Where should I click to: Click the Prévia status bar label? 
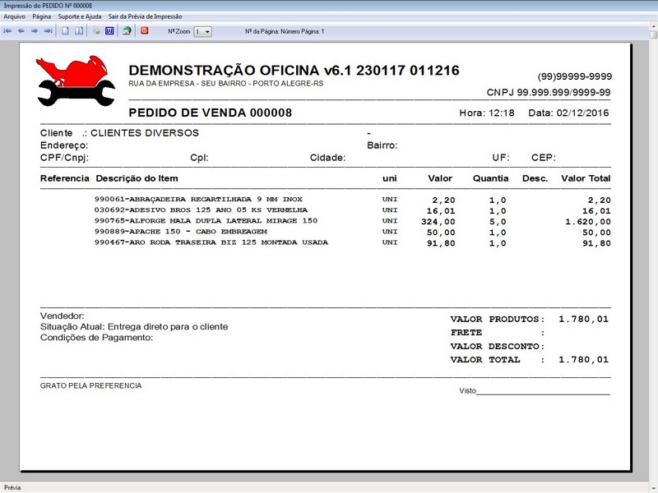[12, 485]
